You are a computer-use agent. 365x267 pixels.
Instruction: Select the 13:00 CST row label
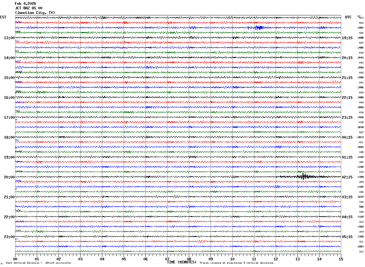(9, 38)
